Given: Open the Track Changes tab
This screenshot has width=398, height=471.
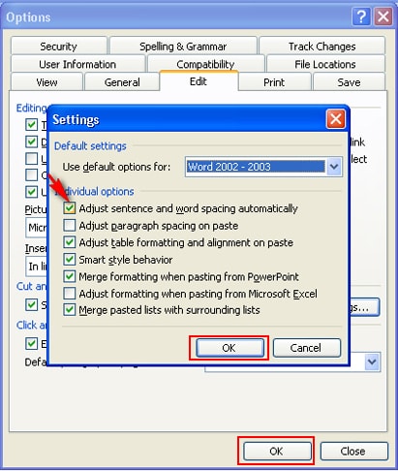Looking at the screenshot, I should (321, 47).
